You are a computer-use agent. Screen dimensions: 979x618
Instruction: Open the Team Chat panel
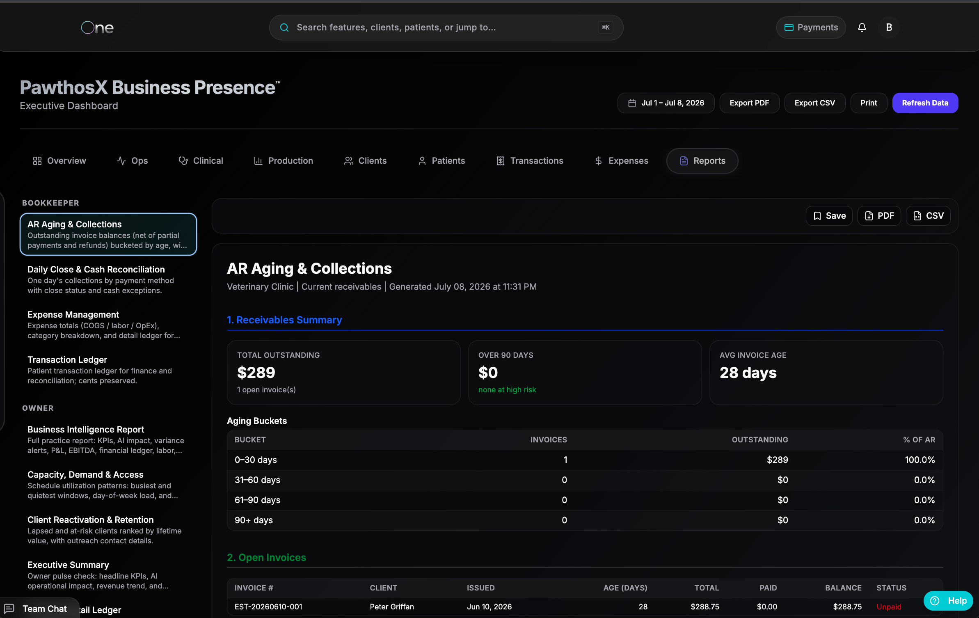coord(39,608)
